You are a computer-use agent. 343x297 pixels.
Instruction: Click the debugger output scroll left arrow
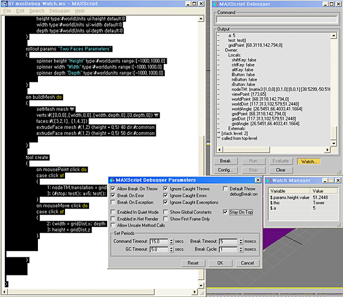pos(220,150)
